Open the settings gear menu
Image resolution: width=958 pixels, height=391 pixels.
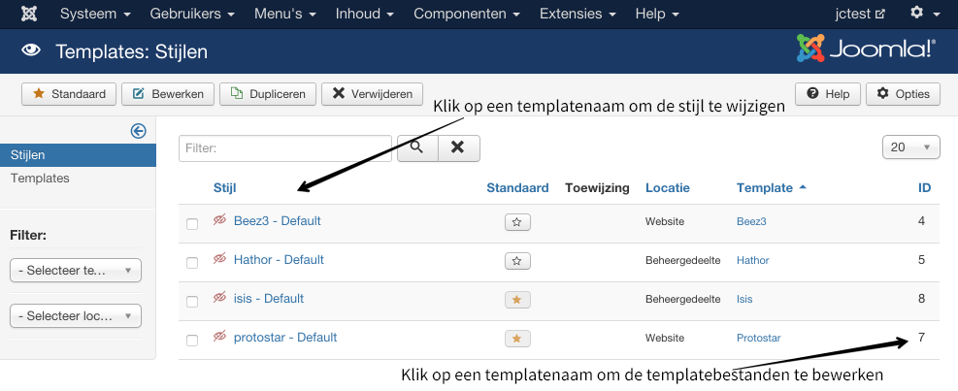[x=923, y=15]
